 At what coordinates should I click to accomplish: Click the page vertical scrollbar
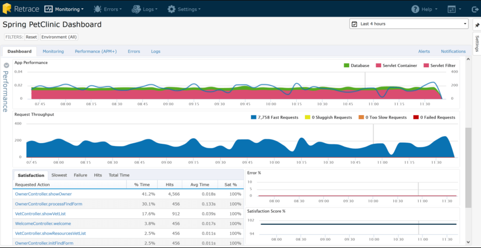[468, 168]
